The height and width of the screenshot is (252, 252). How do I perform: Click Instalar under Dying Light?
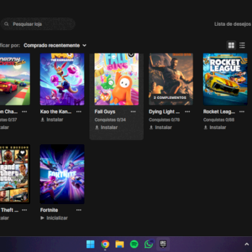pyautogui.click(x=161, y=127)
